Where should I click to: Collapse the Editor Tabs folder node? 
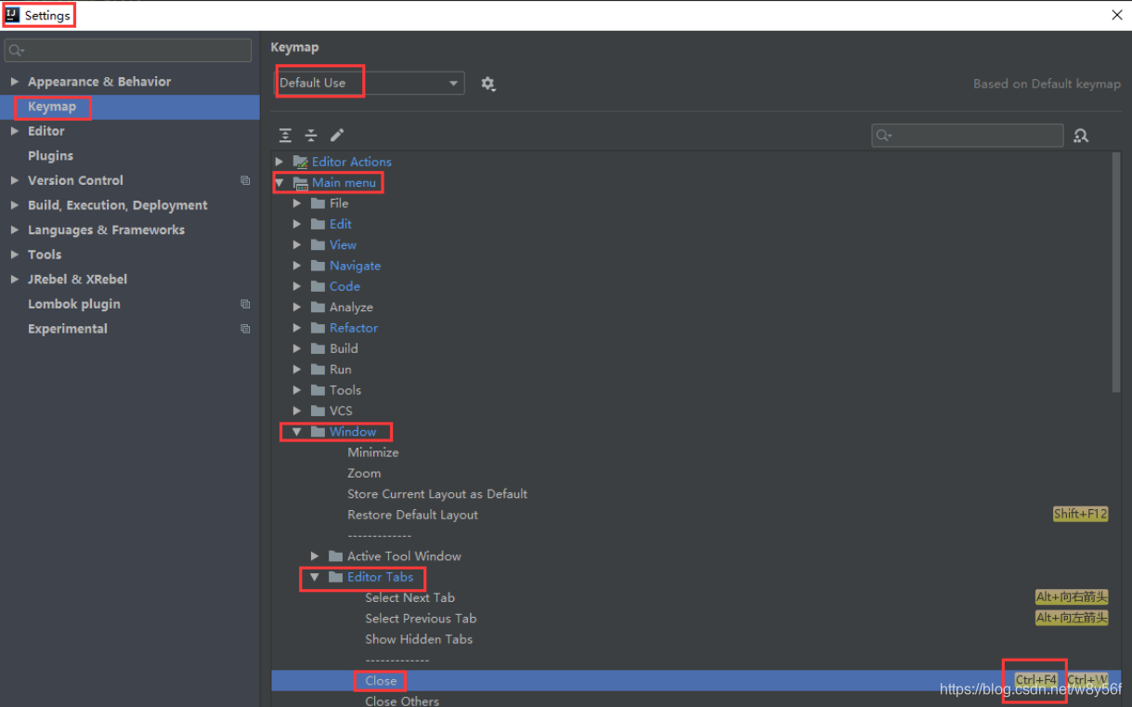315,577
